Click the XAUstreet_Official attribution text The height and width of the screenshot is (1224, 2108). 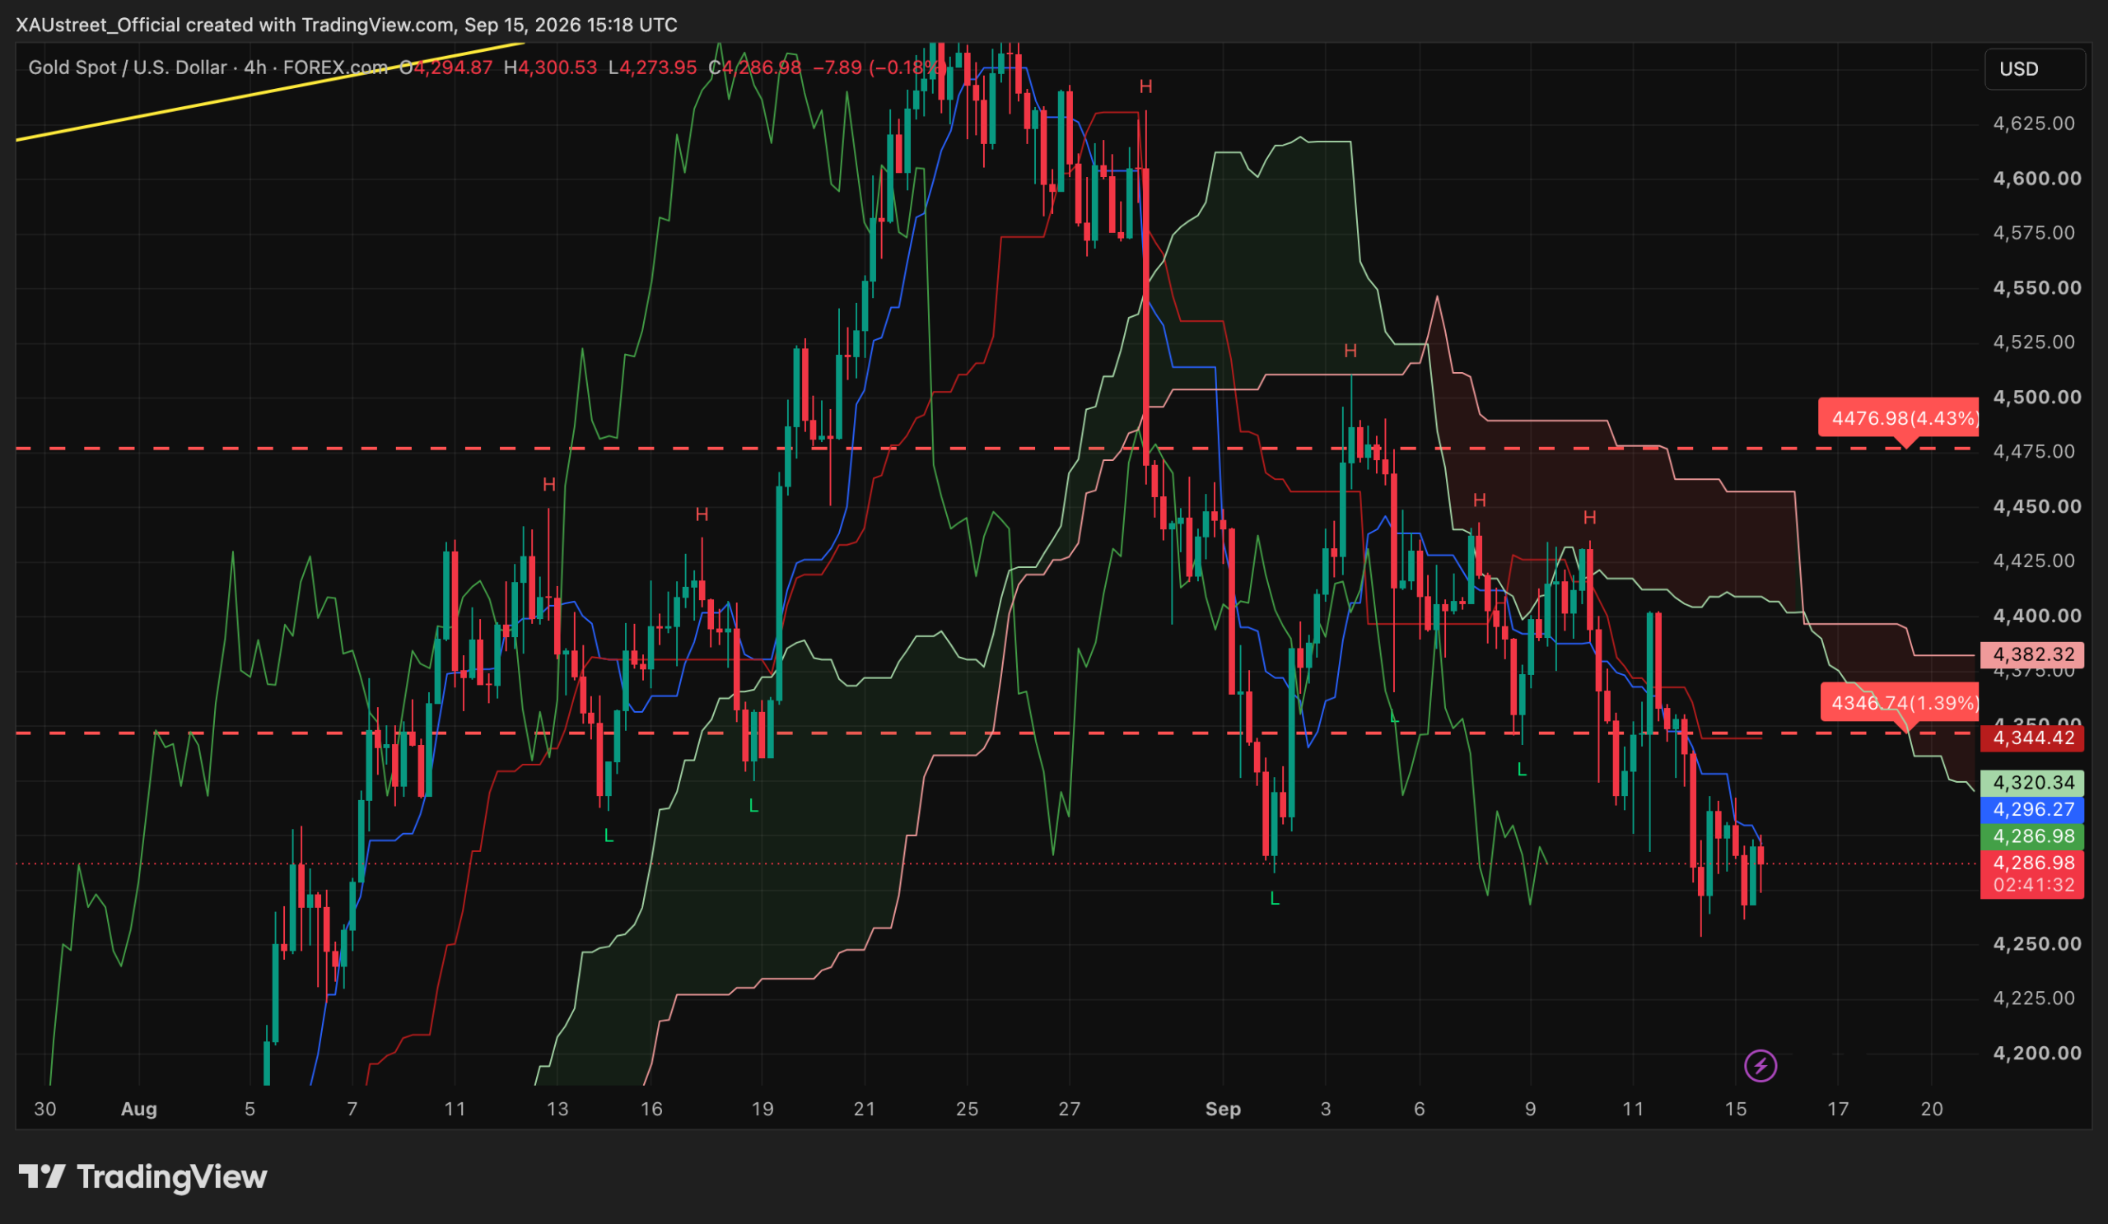[98, 25]
